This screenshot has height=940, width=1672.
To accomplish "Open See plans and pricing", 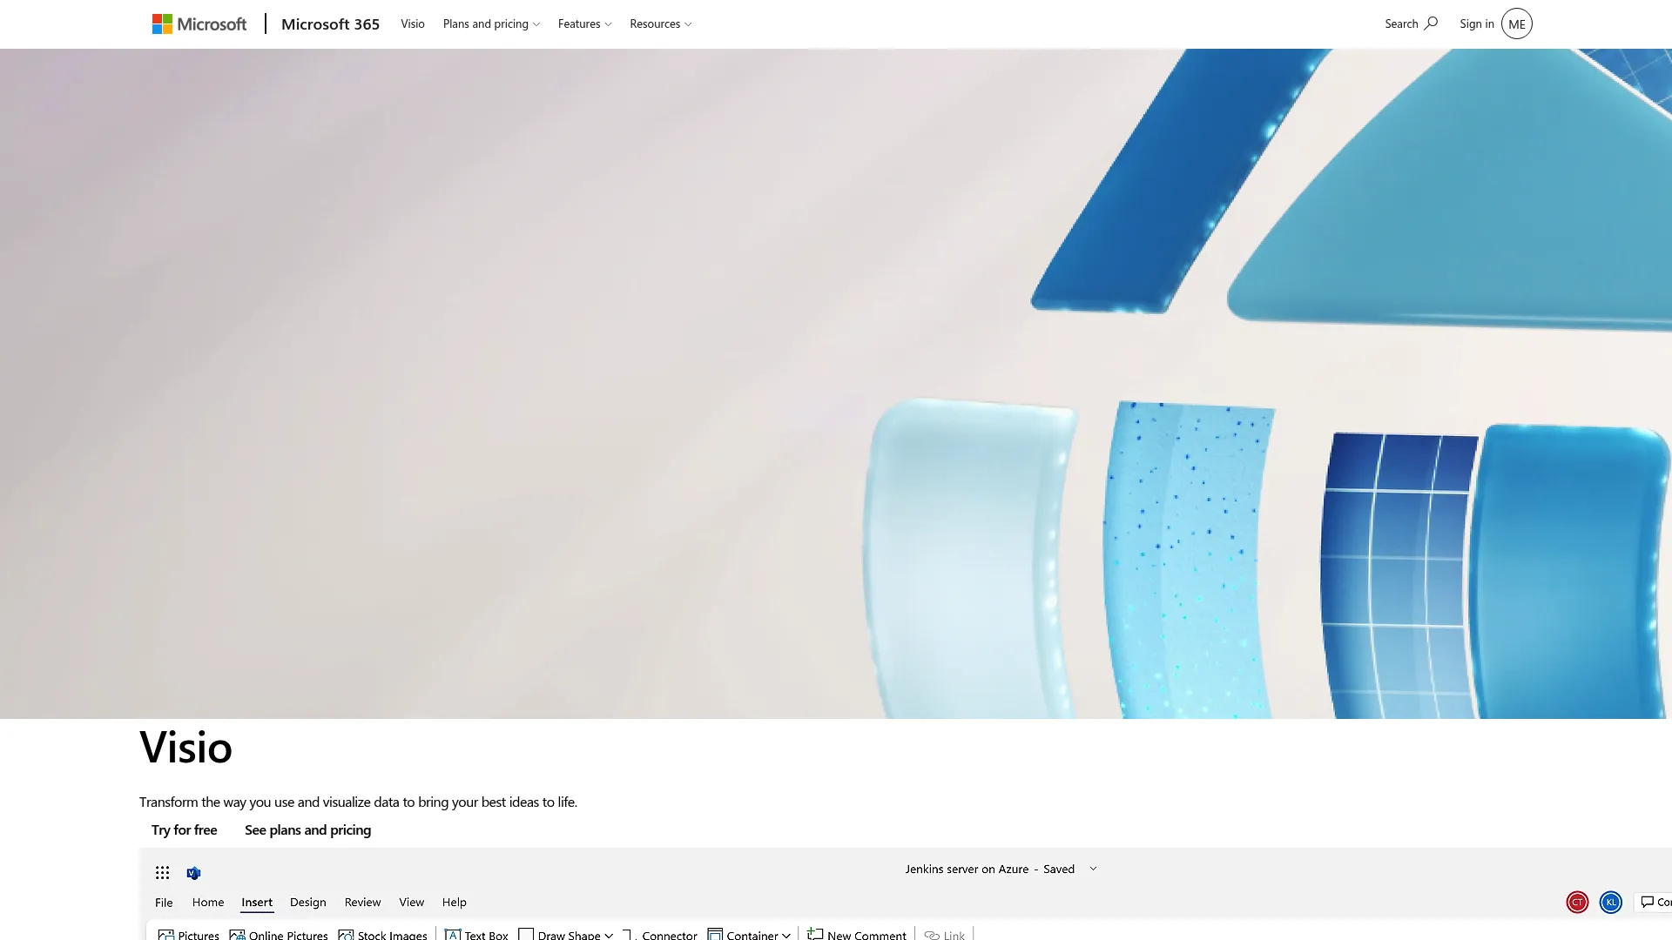I will (x=307, y=830).
